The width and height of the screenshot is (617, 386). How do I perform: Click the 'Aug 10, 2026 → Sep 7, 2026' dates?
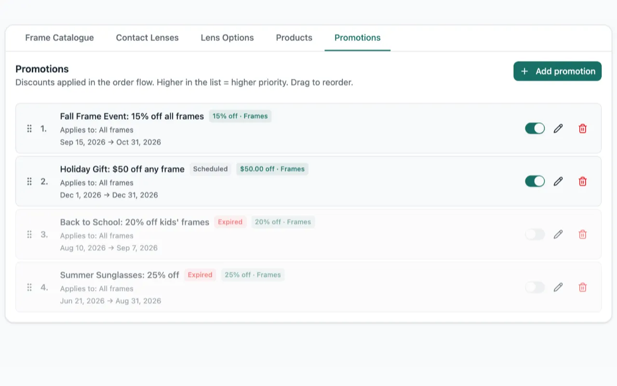[x=109, y=248]
